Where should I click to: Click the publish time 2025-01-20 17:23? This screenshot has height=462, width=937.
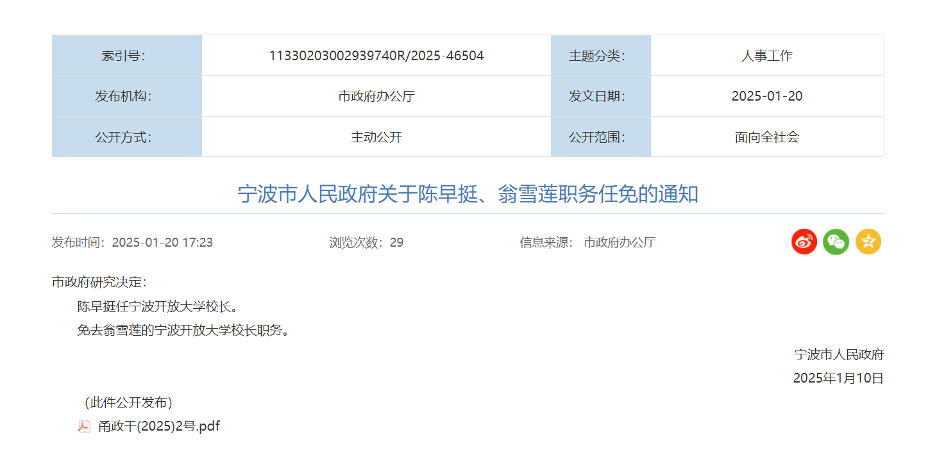point(162,242)
